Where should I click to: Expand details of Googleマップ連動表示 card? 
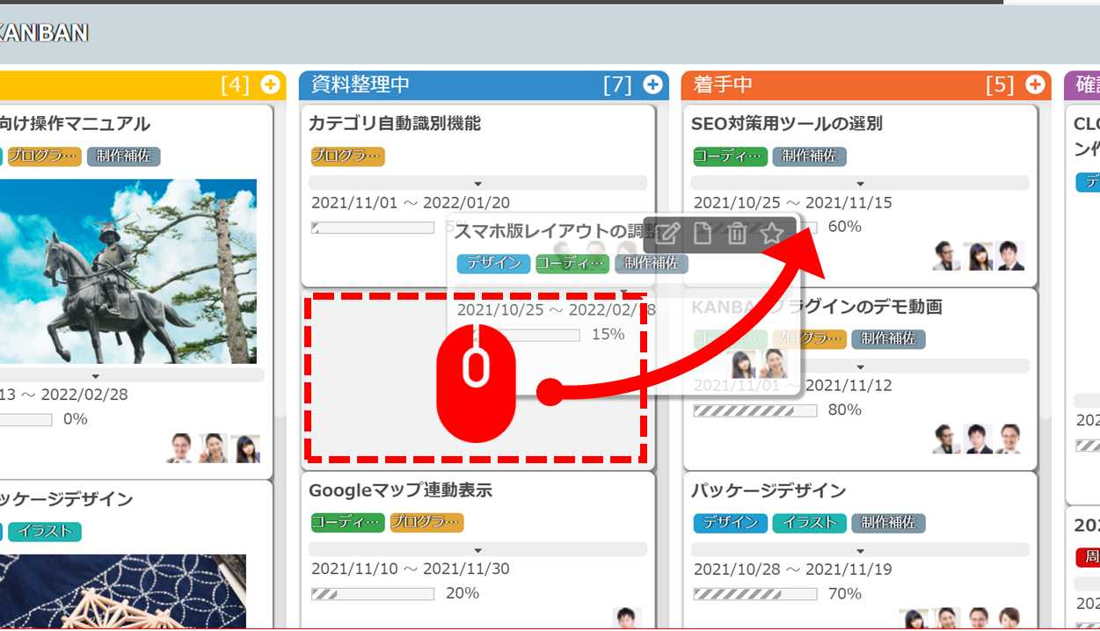click(477, 549)
